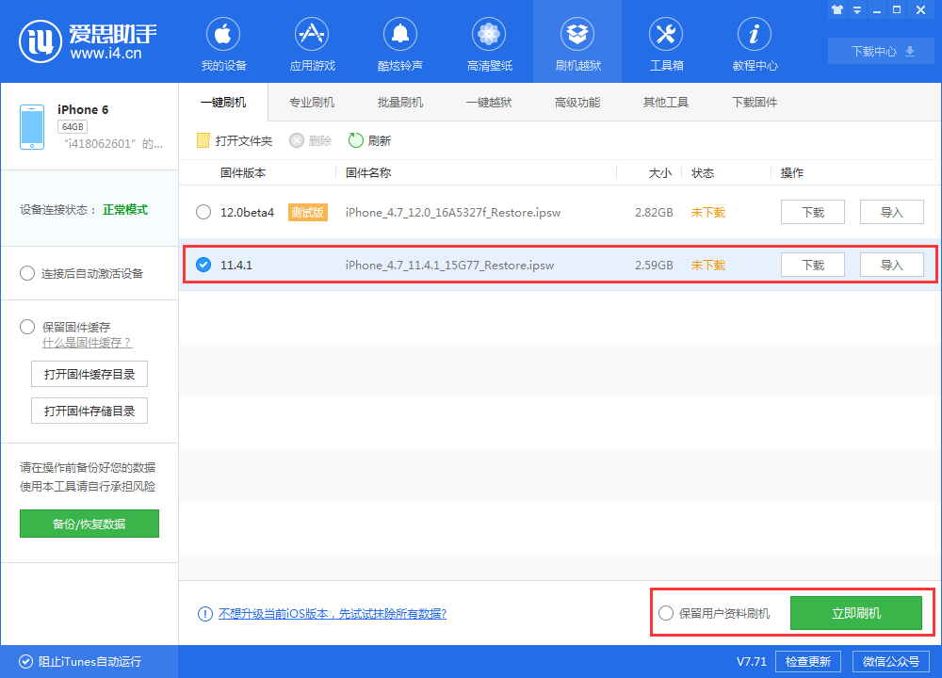Open the 下载固件 tab
The height and width of the screenshot is (678, 942).
tap(754, 102)
